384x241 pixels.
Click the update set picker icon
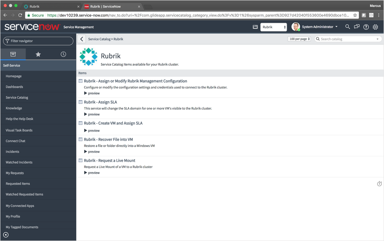click(255, 27)
